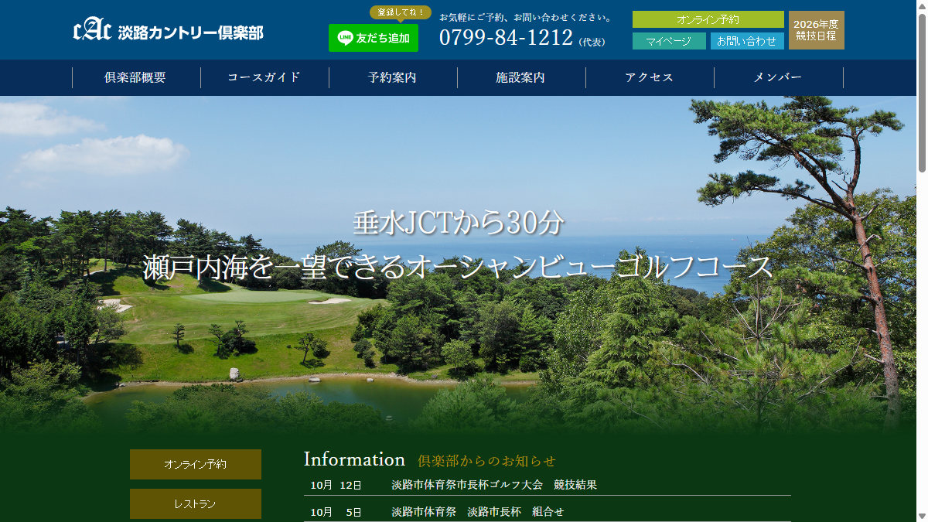Open the 予約案内 menu

tap(393, 77)
